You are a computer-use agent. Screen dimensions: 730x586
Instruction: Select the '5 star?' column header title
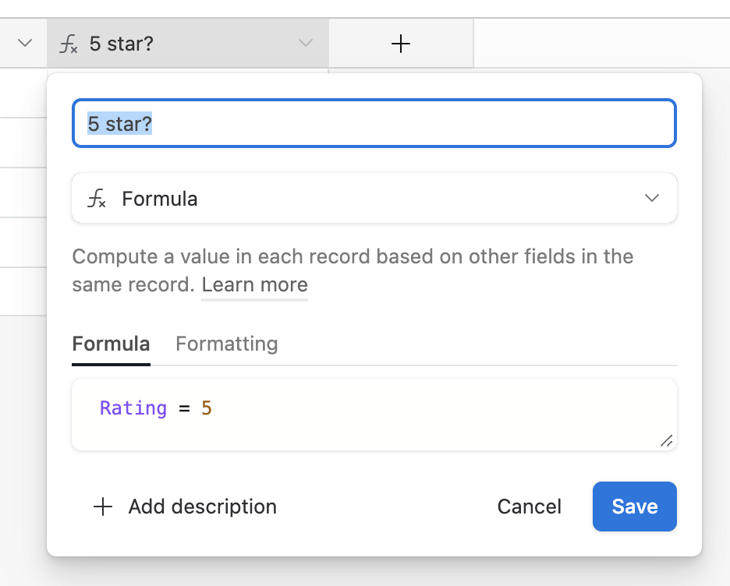[122, 44]
